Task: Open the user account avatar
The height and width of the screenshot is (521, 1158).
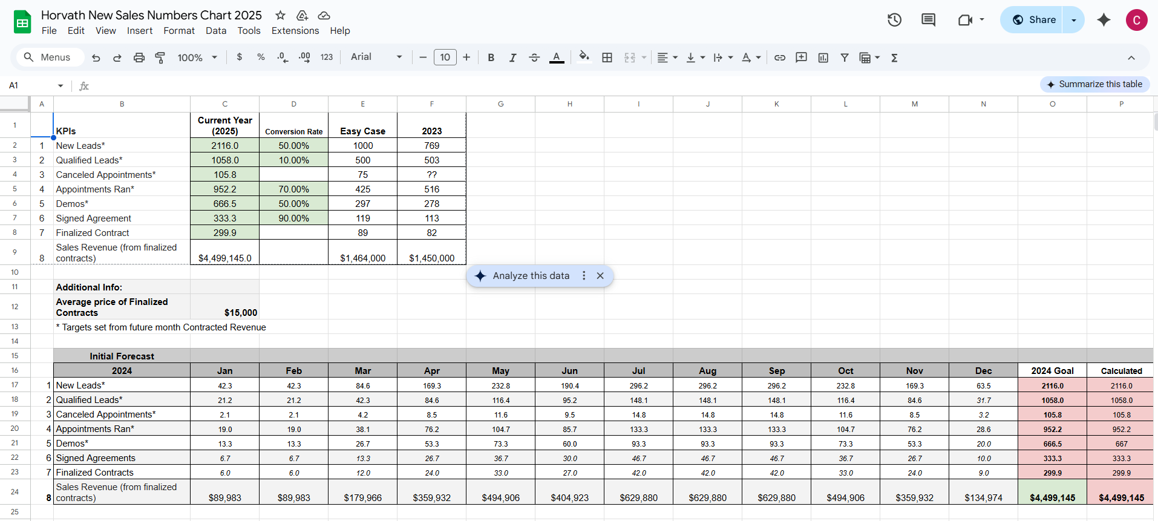Action: click(1137, 20)
